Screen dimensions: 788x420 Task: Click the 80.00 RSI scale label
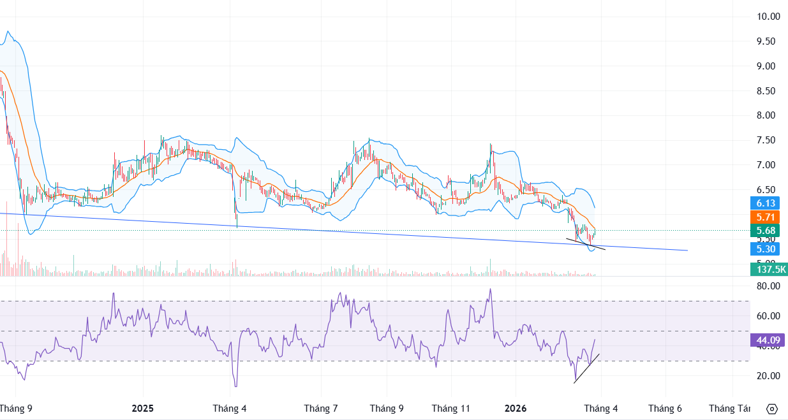[768, 286]
